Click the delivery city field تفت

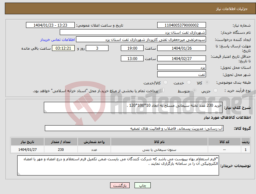pyautogui.click(x=182, y=74)
